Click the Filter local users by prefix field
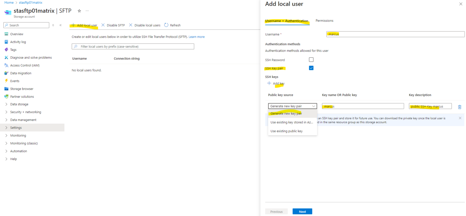 click(x=133, y=47)
